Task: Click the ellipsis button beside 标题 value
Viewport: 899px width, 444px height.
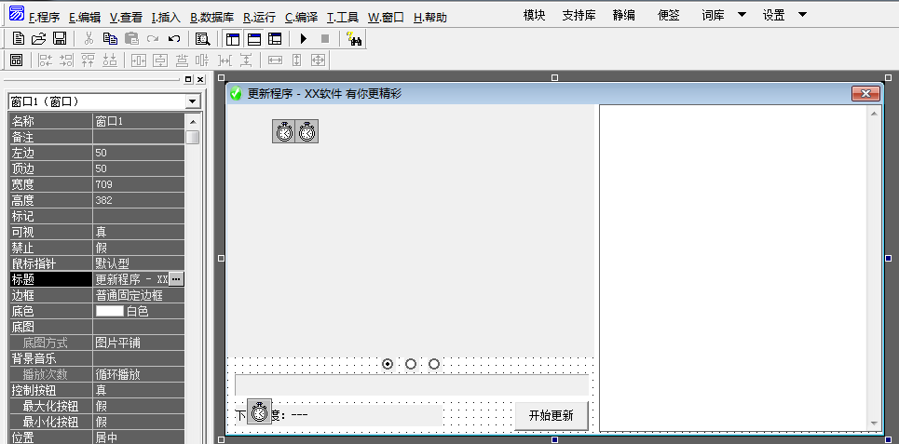Action: pyautogui.click(x=176, y=279)
